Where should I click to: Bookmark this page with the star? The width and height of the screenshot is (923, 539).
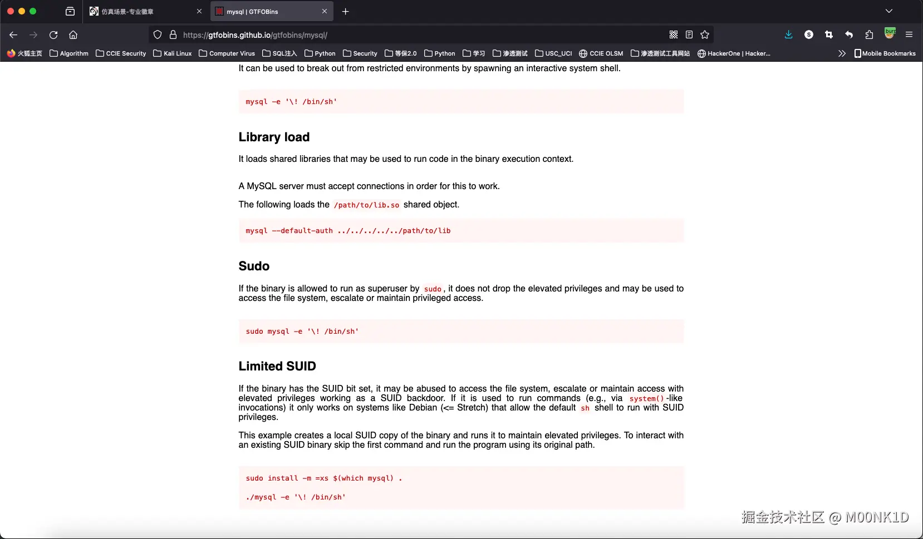pyautogui.click(x=705, y=34)
